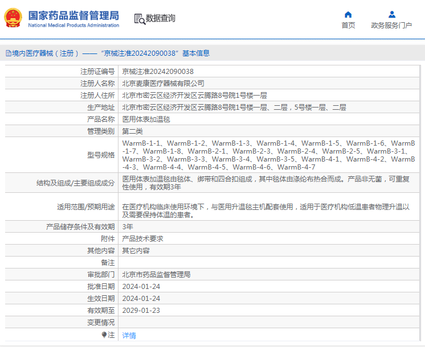This screenshot has height=347, width=425.
Task: Click the 产品储存条件及有效期 row label
Action: (80, 227)
